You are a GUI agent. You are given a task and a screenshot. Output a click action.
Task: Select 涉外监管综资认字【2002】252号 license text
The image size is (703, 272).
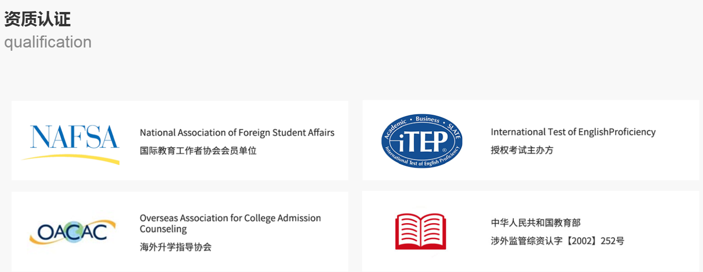[x=558, y=241]
